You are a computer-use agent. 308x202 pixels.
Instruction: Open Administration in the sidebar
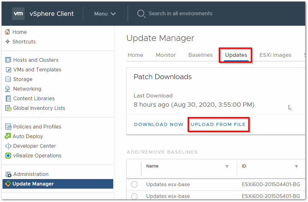[x=31, y=174]
